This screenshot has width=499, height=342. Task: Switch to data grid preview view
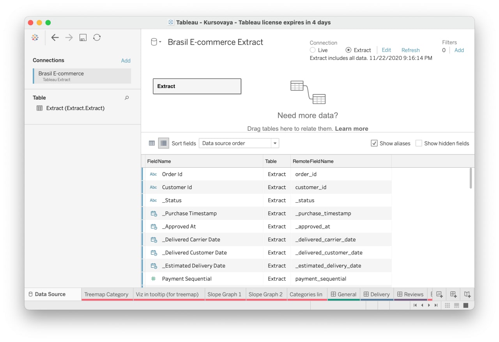coord(152,143)
